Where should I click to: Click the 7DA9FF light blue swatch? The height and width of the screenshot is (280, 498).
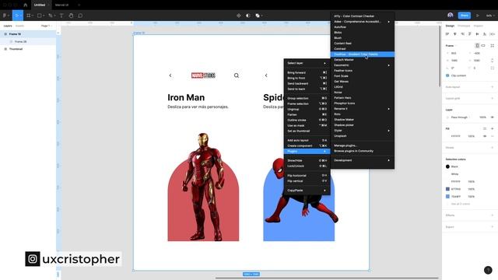(447, 197)
